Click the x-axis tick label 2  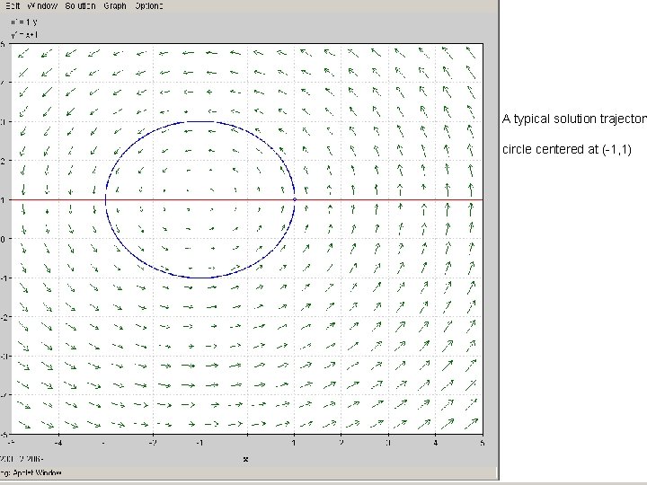pyautogui.click(x=341, y=443)
